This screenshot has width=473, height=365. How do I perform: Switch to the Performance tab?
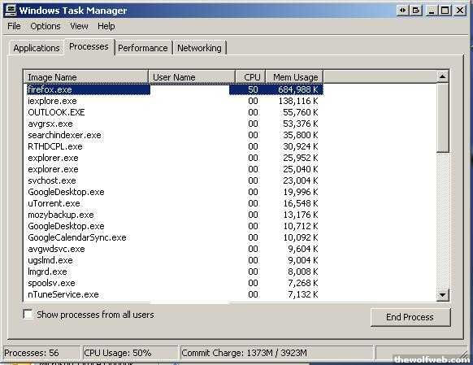[x=143, y=48]
